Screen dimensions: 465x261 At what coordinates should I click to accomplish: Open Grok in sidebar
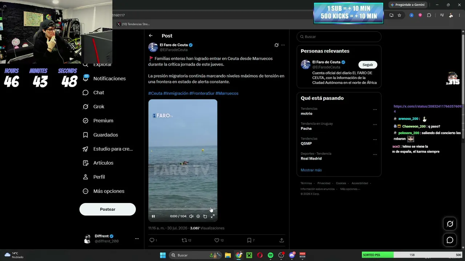click(93, 107)
